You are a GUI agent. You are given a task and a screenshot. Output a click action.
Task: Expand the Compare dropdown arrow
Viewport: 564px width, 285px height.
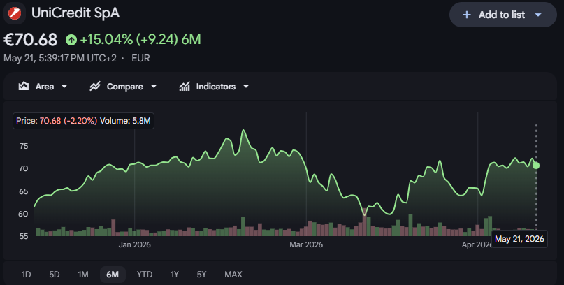[154, 86]
